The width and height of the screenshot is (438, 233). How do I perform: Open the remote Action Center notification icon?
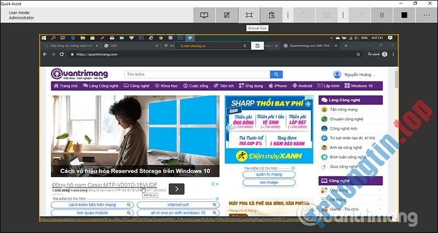pos(390,38)
